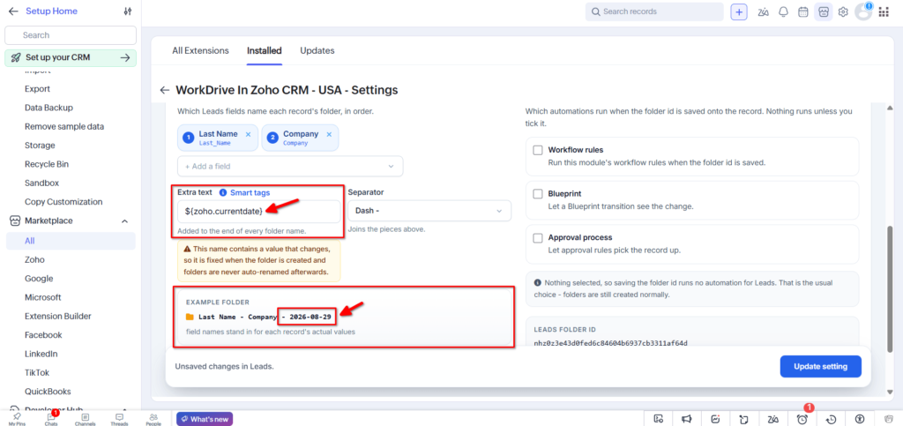Switch to the Installed tab
The width and height of the screenshot is (903, 426).
tap(265, 50)
